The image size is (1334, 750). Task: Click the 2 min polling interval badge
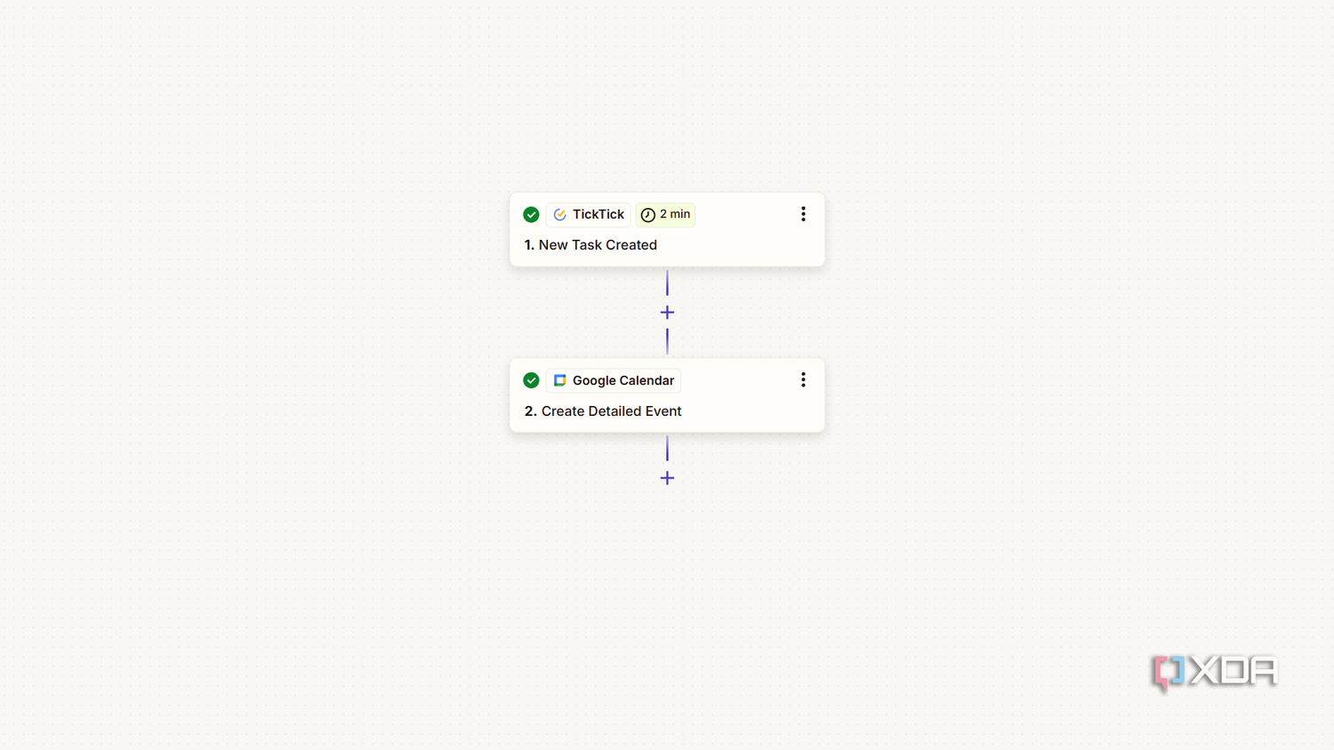click(x=665, y=214)
